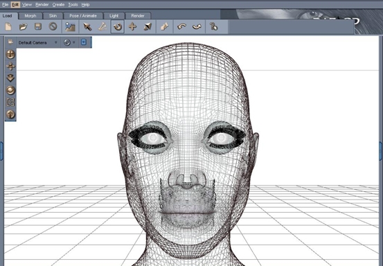Switch to the Render tab

tap(138, 16)
